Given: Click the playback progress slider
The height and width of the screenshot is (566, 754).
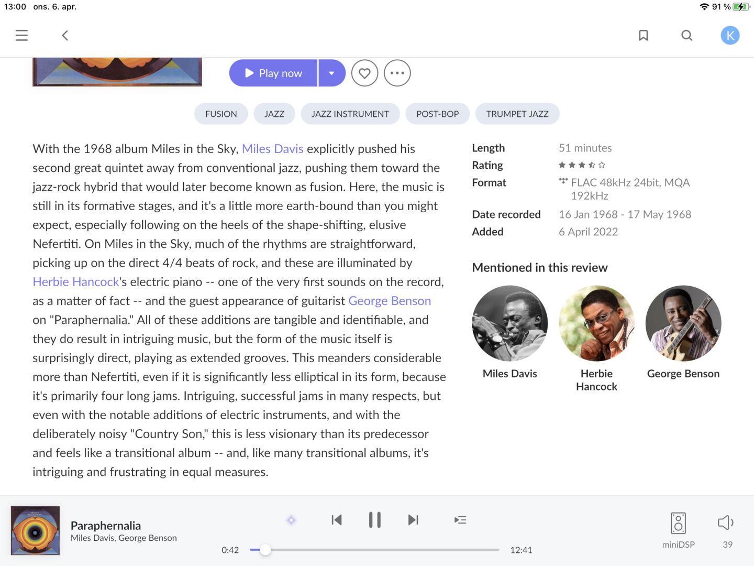Looking at the screenshot, I should [x=374, y=550].
